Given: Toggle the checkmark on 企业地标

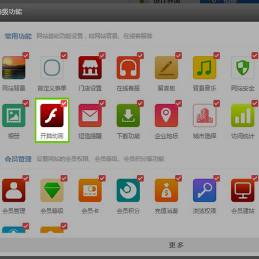Looking at the screenshot, I should coord(179,104).
